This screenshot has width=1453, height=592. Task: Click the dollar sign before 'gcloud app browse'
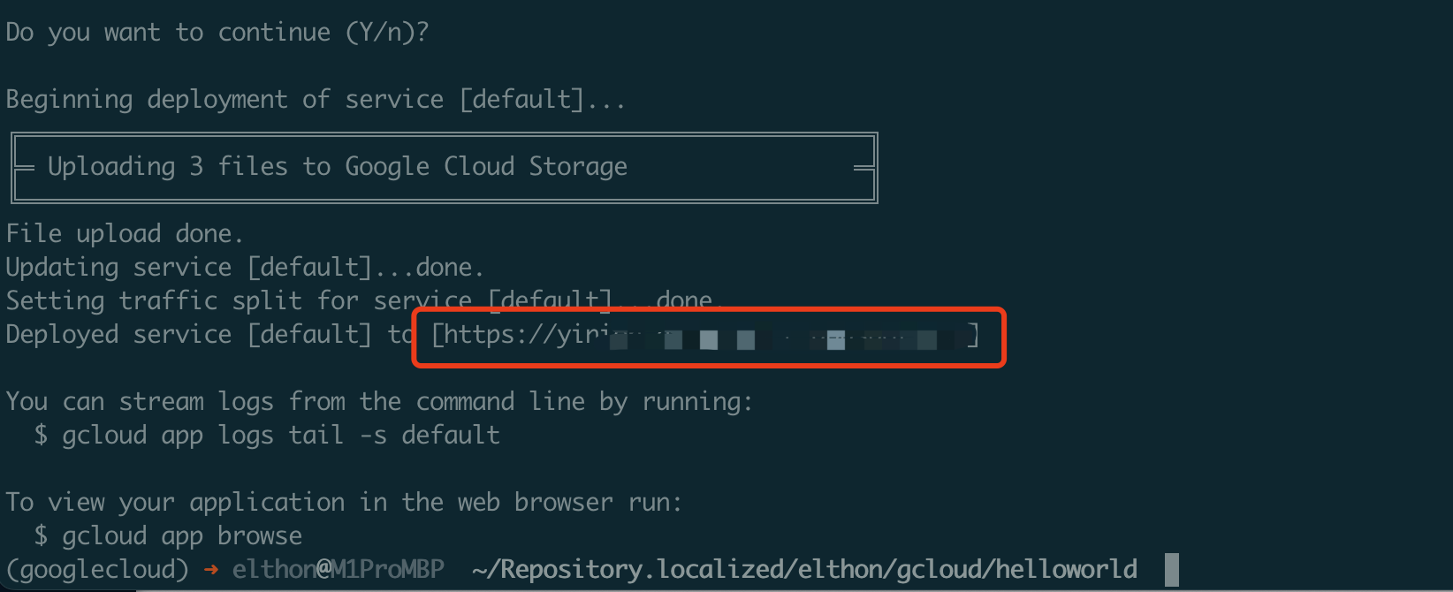click(x=41, y=536)
